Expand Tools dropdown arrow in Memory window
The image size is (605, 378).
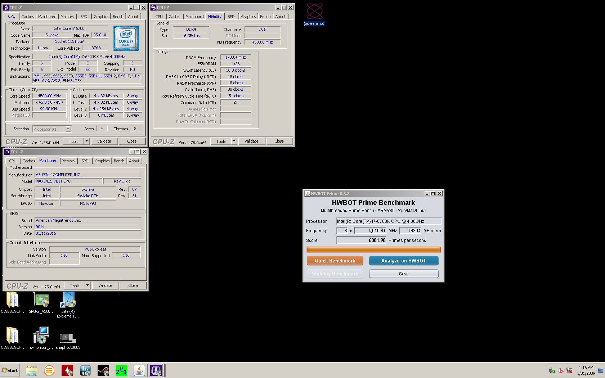[x=234, y=141]
